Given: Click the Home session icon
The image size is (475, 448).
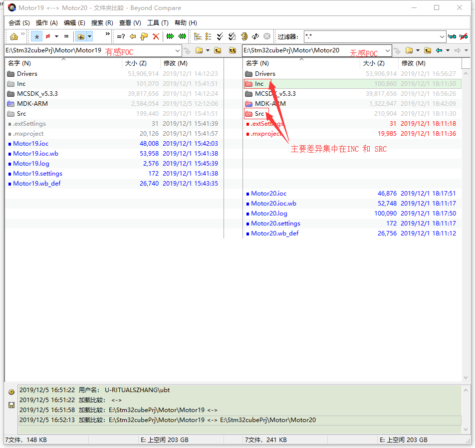Looking at the screenshot, I should pos(14,36).
